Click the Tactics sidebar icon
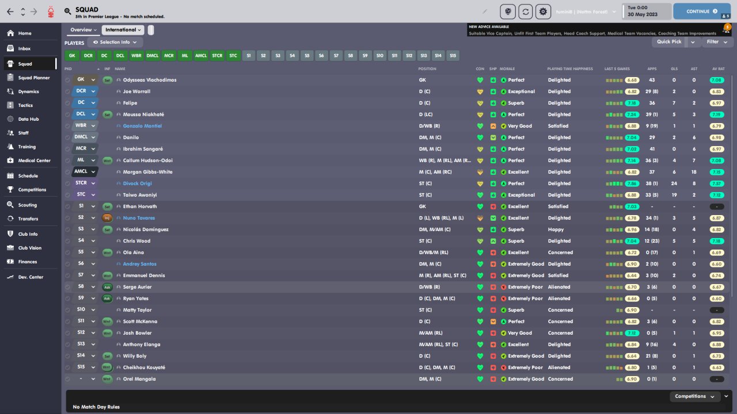Screen dimensions: 737x414 point(10,105)
